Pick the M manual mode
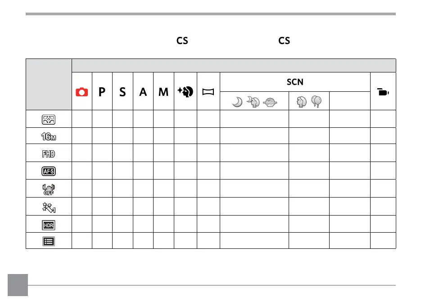Viewport: 421px width, 306px height. [x=163, y=92]
